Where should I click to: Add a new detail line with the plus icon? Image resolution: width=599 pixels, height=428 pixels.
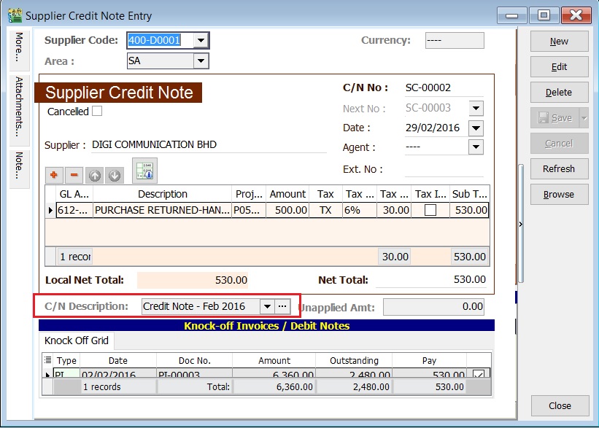[54, 175]
